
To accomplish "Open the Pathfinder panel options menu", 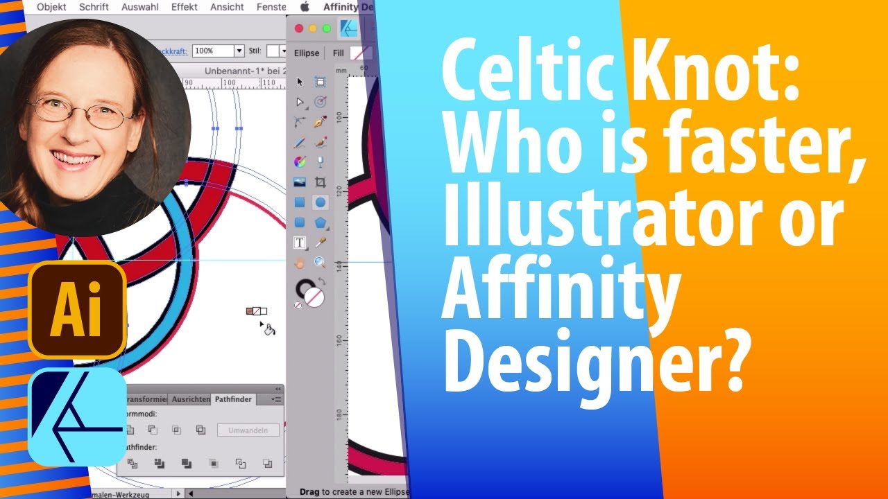I will [x=276, y=399].
